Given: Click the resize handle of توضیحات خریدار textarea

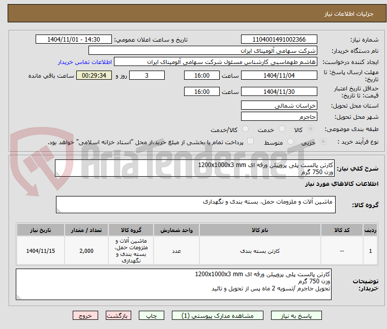Looking at the screenshot, I should [x=18, y=297].
